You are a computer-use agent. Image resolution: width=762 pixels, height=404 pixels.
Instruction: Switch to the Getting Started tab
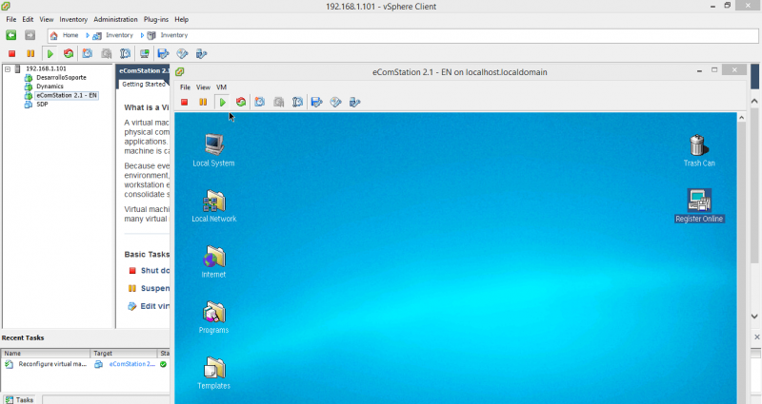144,84
